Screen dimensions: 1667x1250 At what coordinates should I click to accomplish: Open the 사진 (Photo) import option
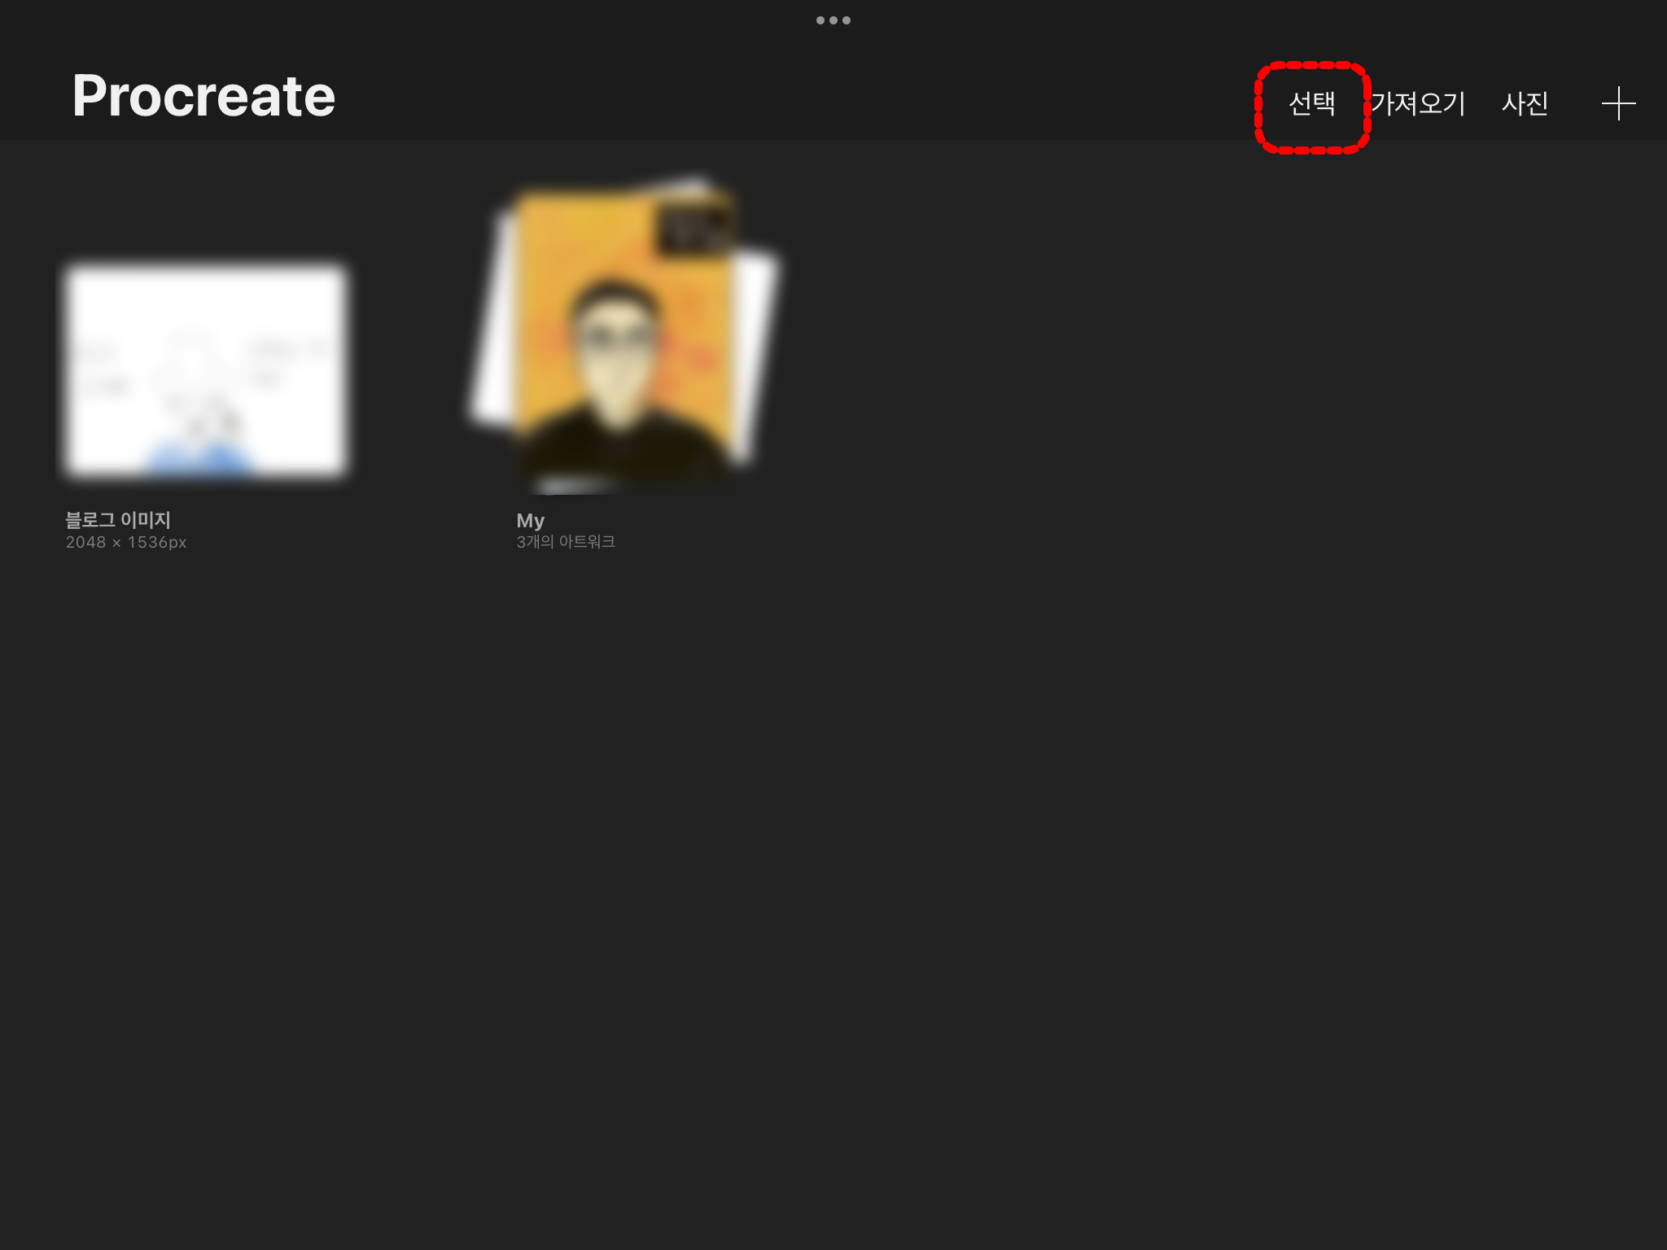coord(1525,103)
